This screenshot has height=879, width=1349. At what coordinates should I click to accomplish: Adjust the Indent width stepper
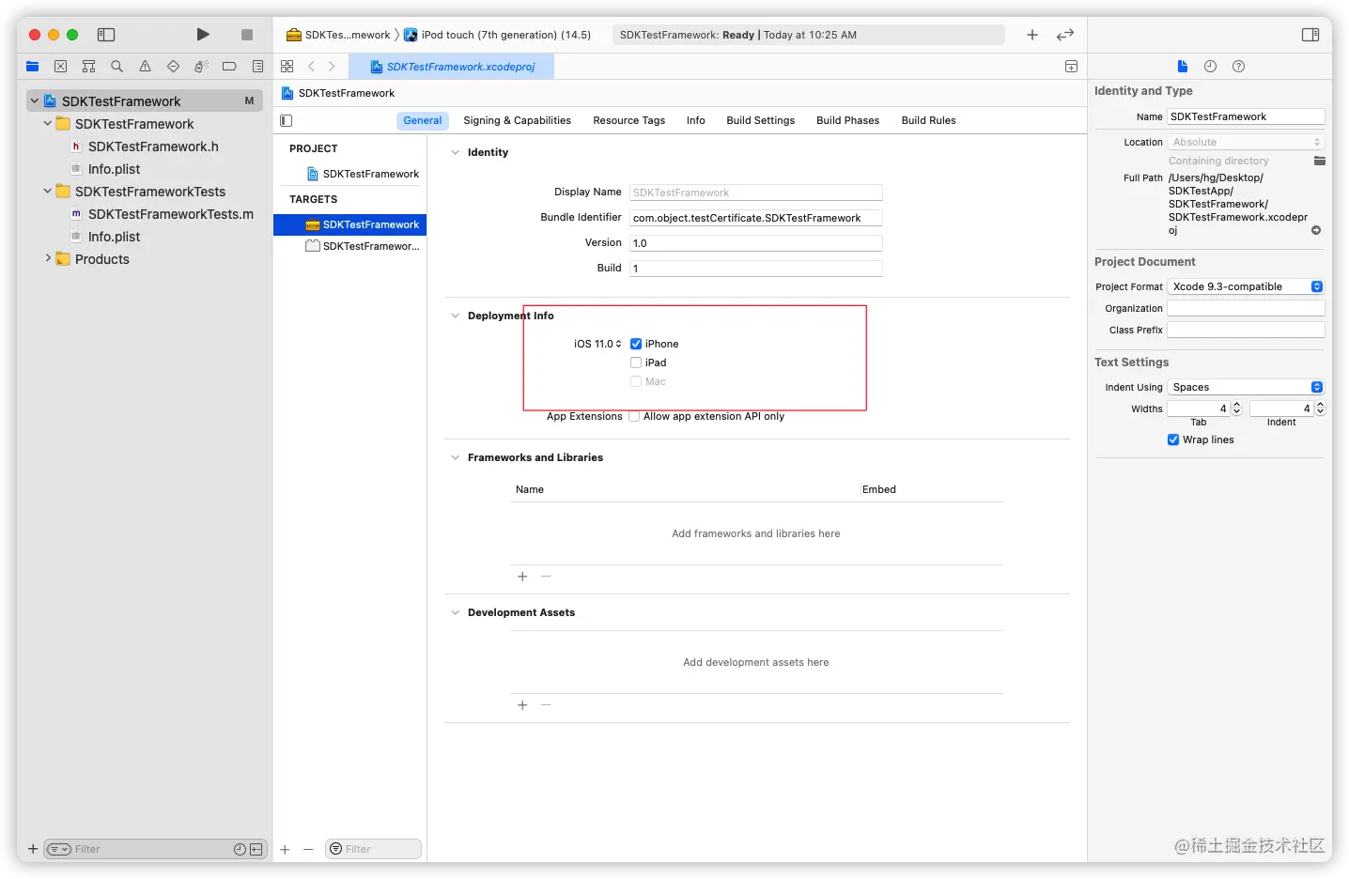point(1320,408)
